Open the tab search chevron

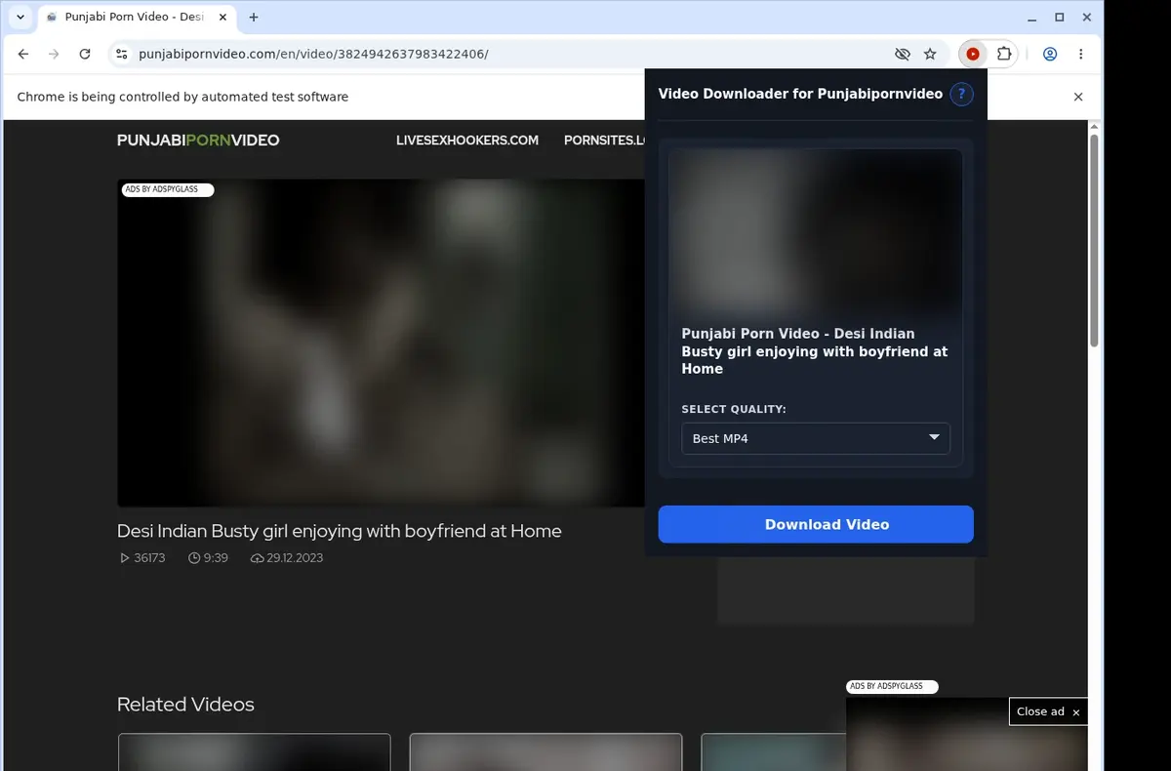click(20, 17)
